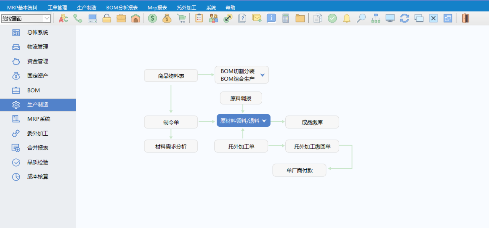489x228 pixels.
Task: Click the blue monitor toolbar icon
Action: (390, 18)
